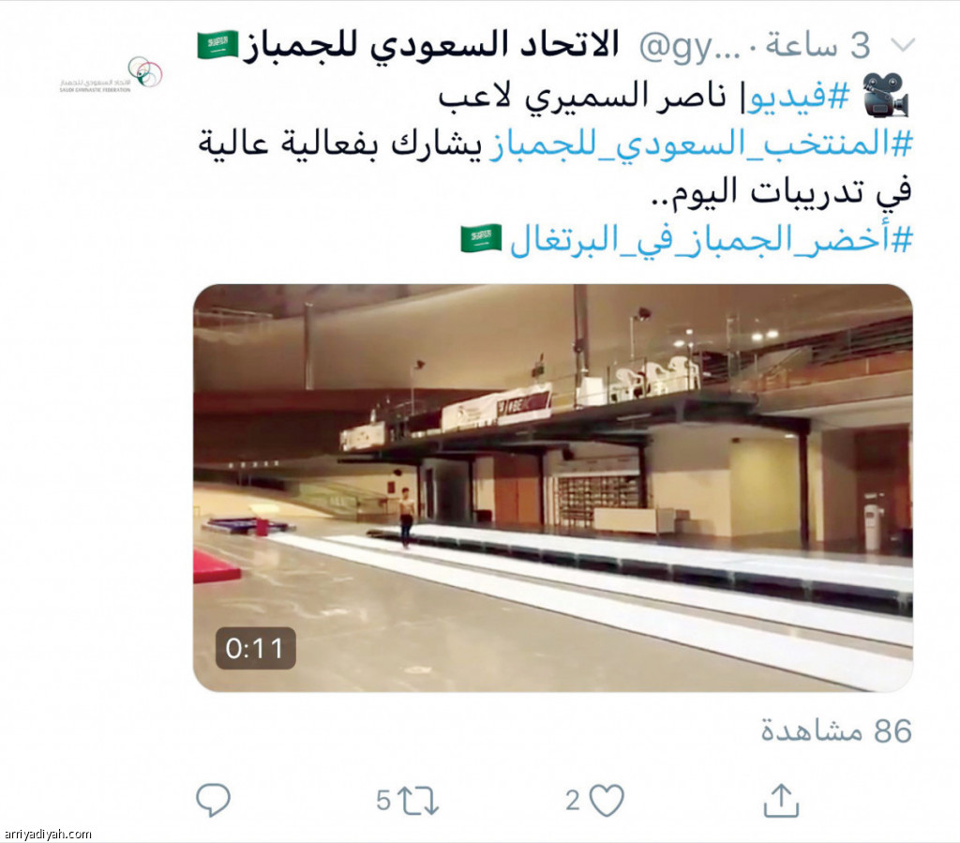Viewport: 960px width, 843px height.
Task: Open the #أخضر_الجمباز_في_البرتغال hashtag
Action: click(x=712, y=240)
